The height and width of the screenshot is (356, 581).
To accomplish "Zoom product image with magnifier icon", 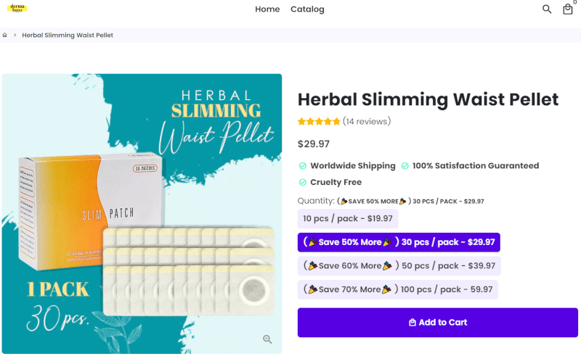I will [267, 339].
